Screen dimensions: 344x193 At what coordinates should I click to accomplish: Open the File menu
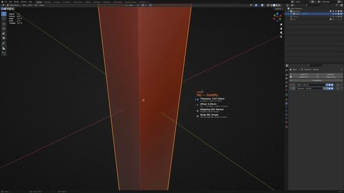pos(6,2)
